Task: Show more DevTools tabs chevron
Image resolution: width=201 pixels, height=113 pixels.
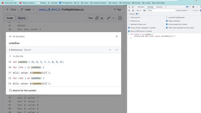Action: pyautogui.click(x=166, y=7)
